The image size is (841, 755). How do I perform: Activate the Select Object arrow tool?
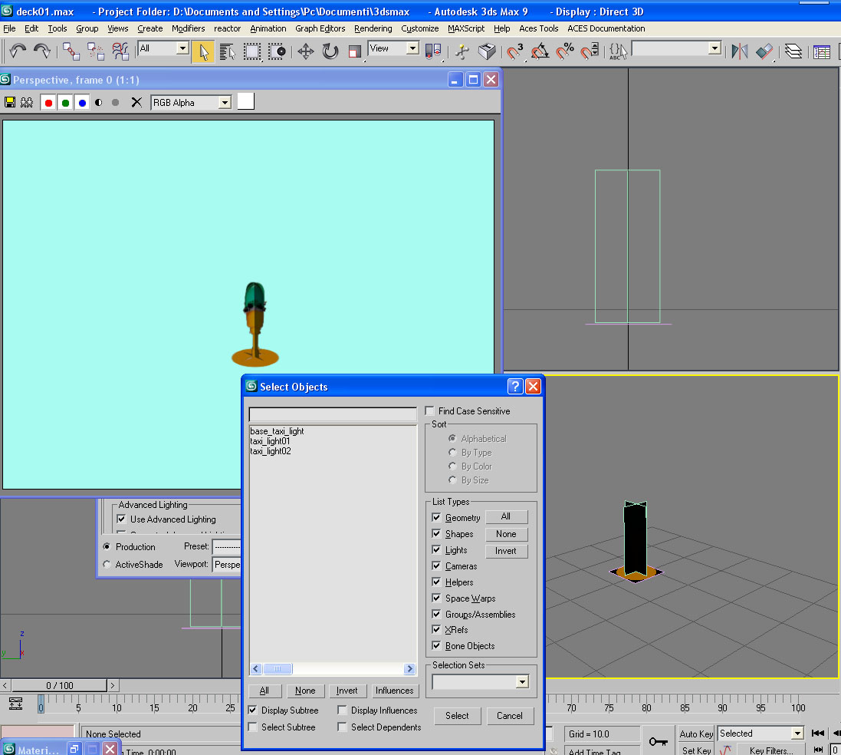(x=203, y=51)
